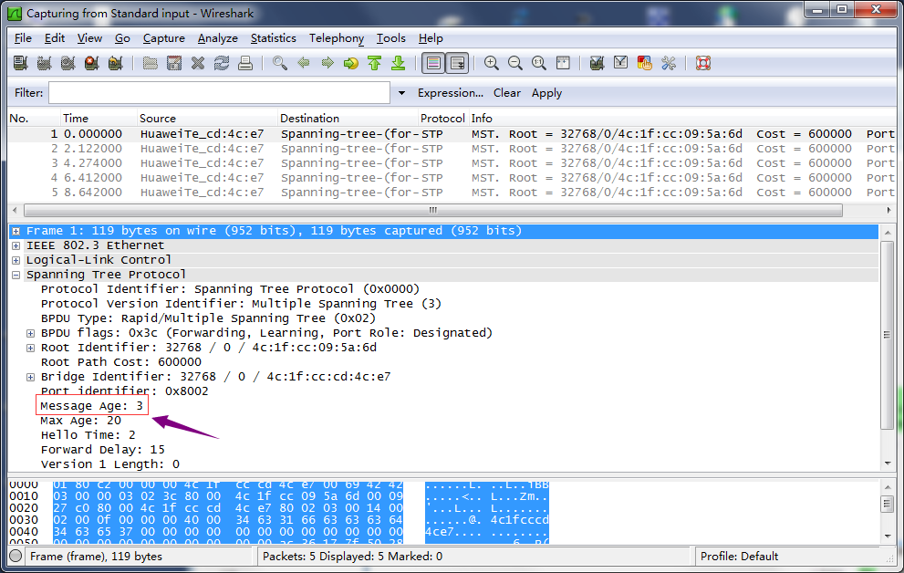Click the packet list horizontal scrollbar
Viewport: 904px width, 573px height.
pyautogui.click(x=433, y=211)
